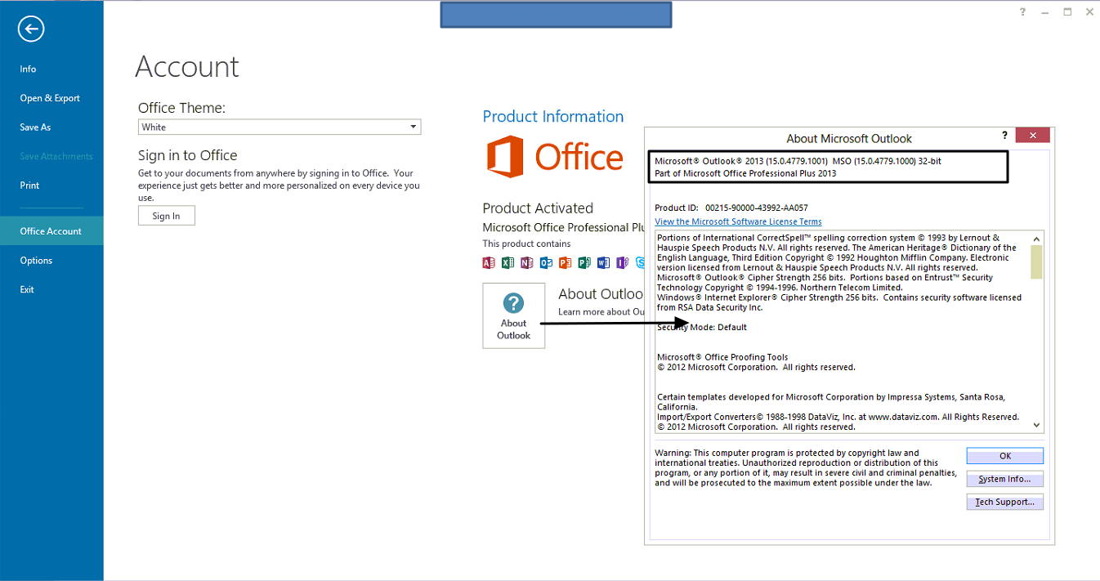Click the Word icon in the product list
1100x581 pixels.
[603, 262]
